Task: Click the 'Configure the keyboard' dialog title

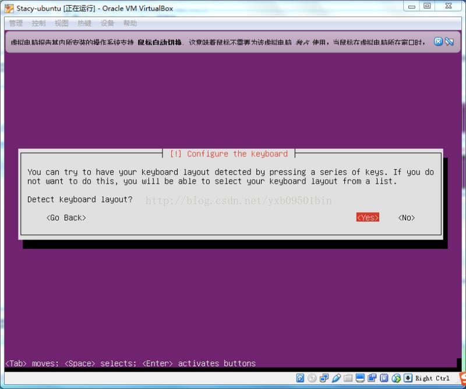Action: point(228,154)
